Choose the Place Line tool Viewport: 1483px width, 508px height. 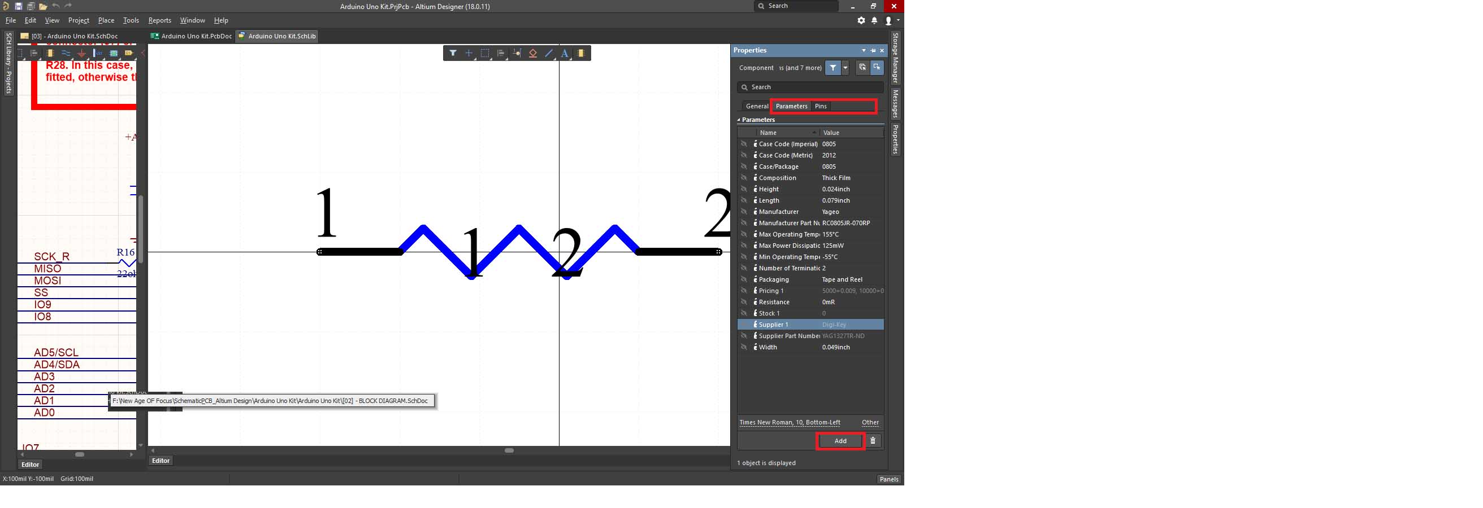click(x=549, y=54)
